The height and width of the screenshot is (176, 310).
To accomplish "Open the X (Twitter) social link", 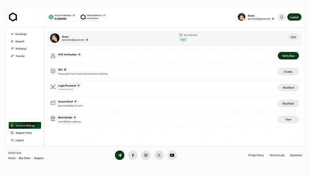I will point(159,155).
